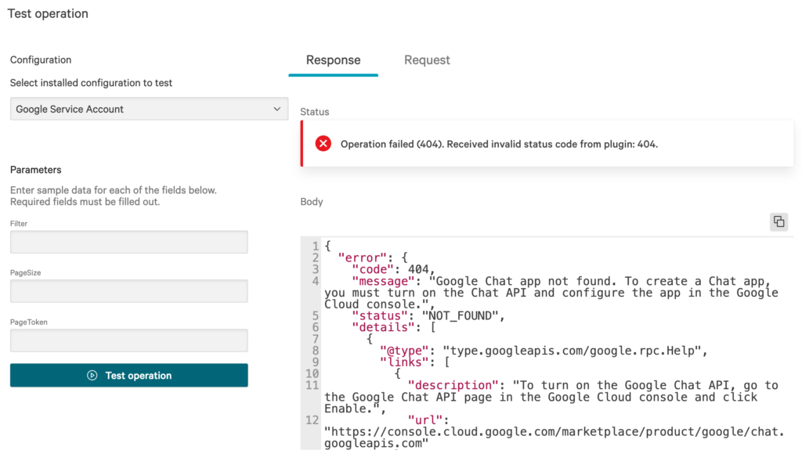This screenshot has width=802, height=461.
Task: Focus the PageToken input field
Action: (x=129, y=340)
